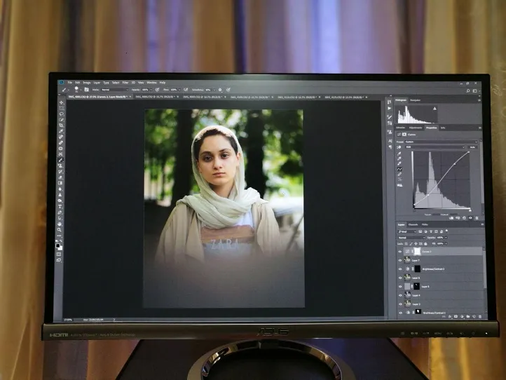Screen dimensions: 506x380
Task: Click the Create new layer icon
Action: [x=474, y=316]
